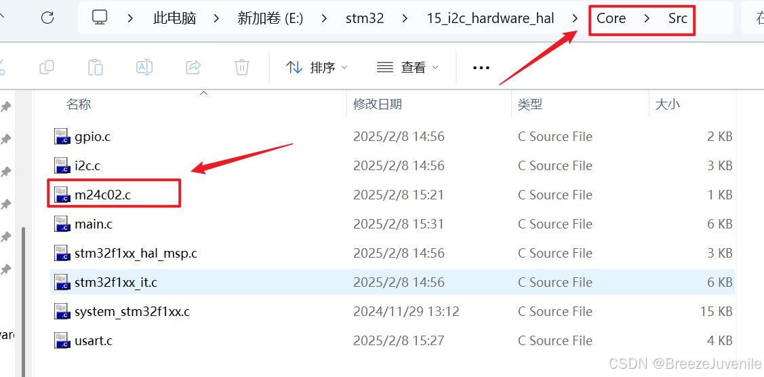Click the delete trash can icon
The width and height of the screenshot is (764, 377).
pyautogui.click(x=242, y=67)
